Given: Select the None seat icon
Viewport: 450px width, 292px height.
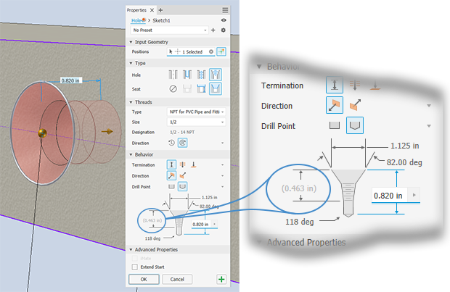Looking at the screenshot, I should (173, 88).
